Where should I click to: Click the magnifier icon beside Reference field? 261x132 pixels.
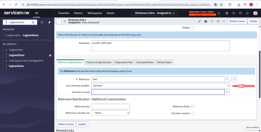227,79
